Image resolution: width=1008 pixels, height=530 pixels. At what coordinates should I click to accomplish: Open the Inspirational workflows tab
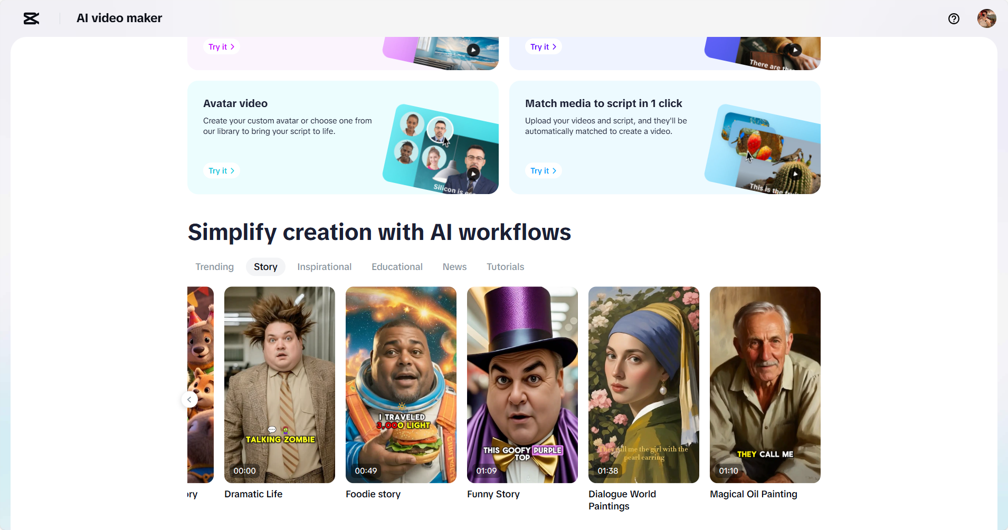(x=324, y=267)
